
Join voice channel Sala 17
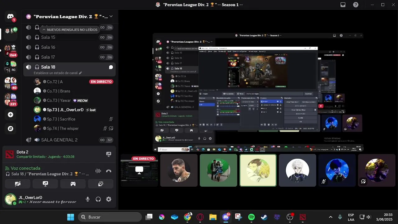pyautogui.click(x=70, y=57)
